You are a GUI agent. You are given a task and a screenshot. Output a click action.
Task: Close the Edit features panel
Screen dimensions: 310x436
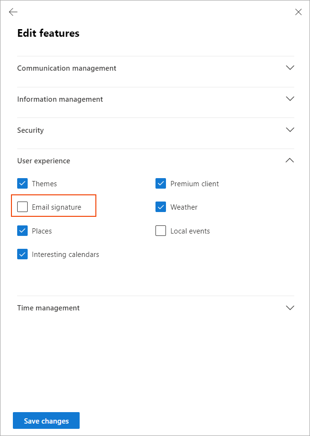coord(299,12)
